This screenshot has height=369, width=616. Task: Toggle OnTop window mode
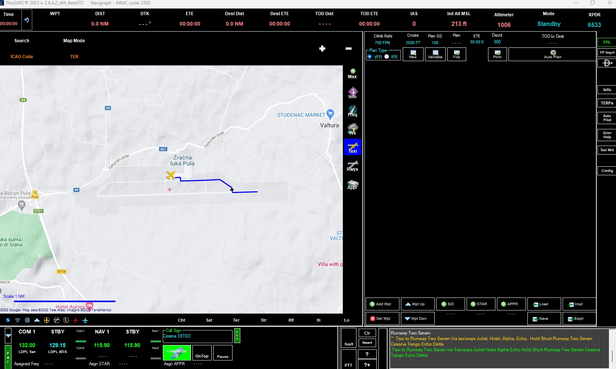[202, 353]
